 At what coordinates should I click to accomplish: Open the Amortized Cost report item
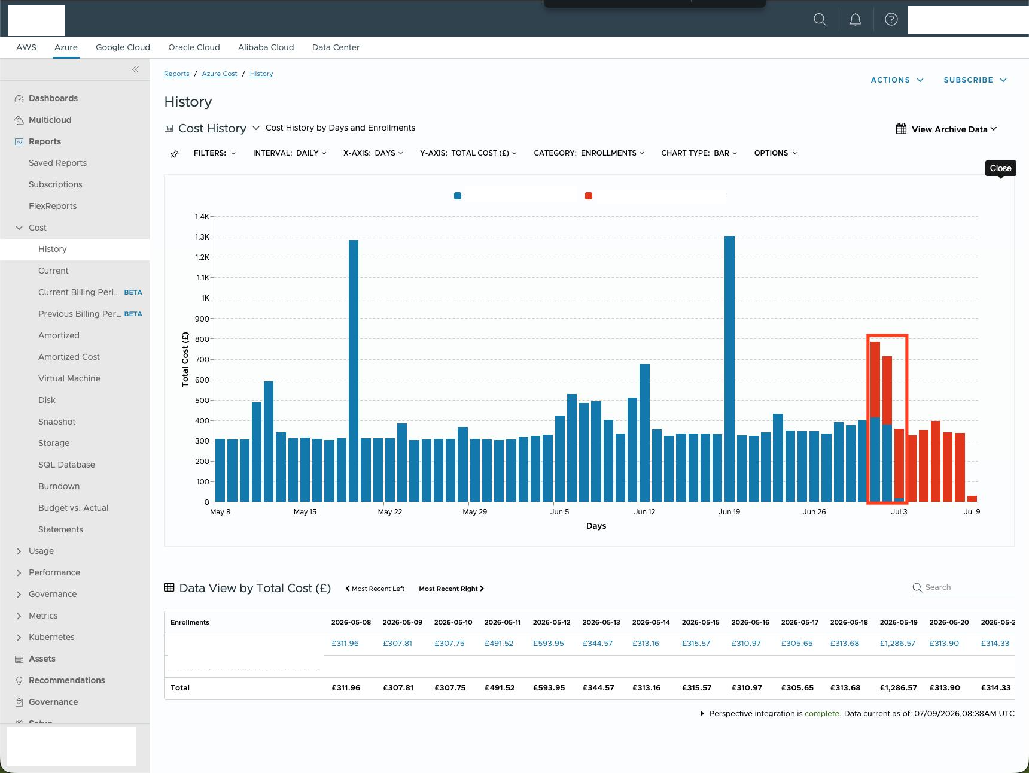(x=69, y=357)
